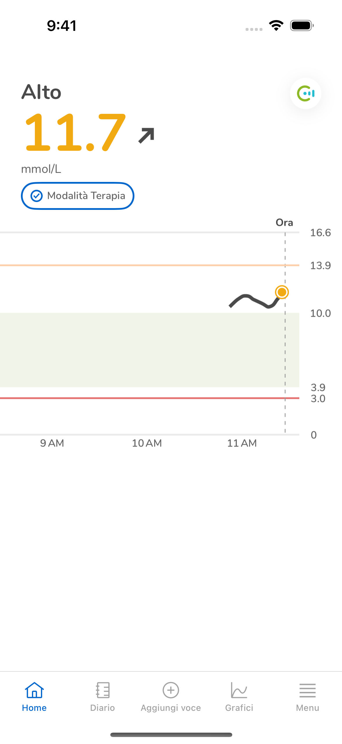Select the Grafici tab label
The image size is (342, 744).
(239, 708)
